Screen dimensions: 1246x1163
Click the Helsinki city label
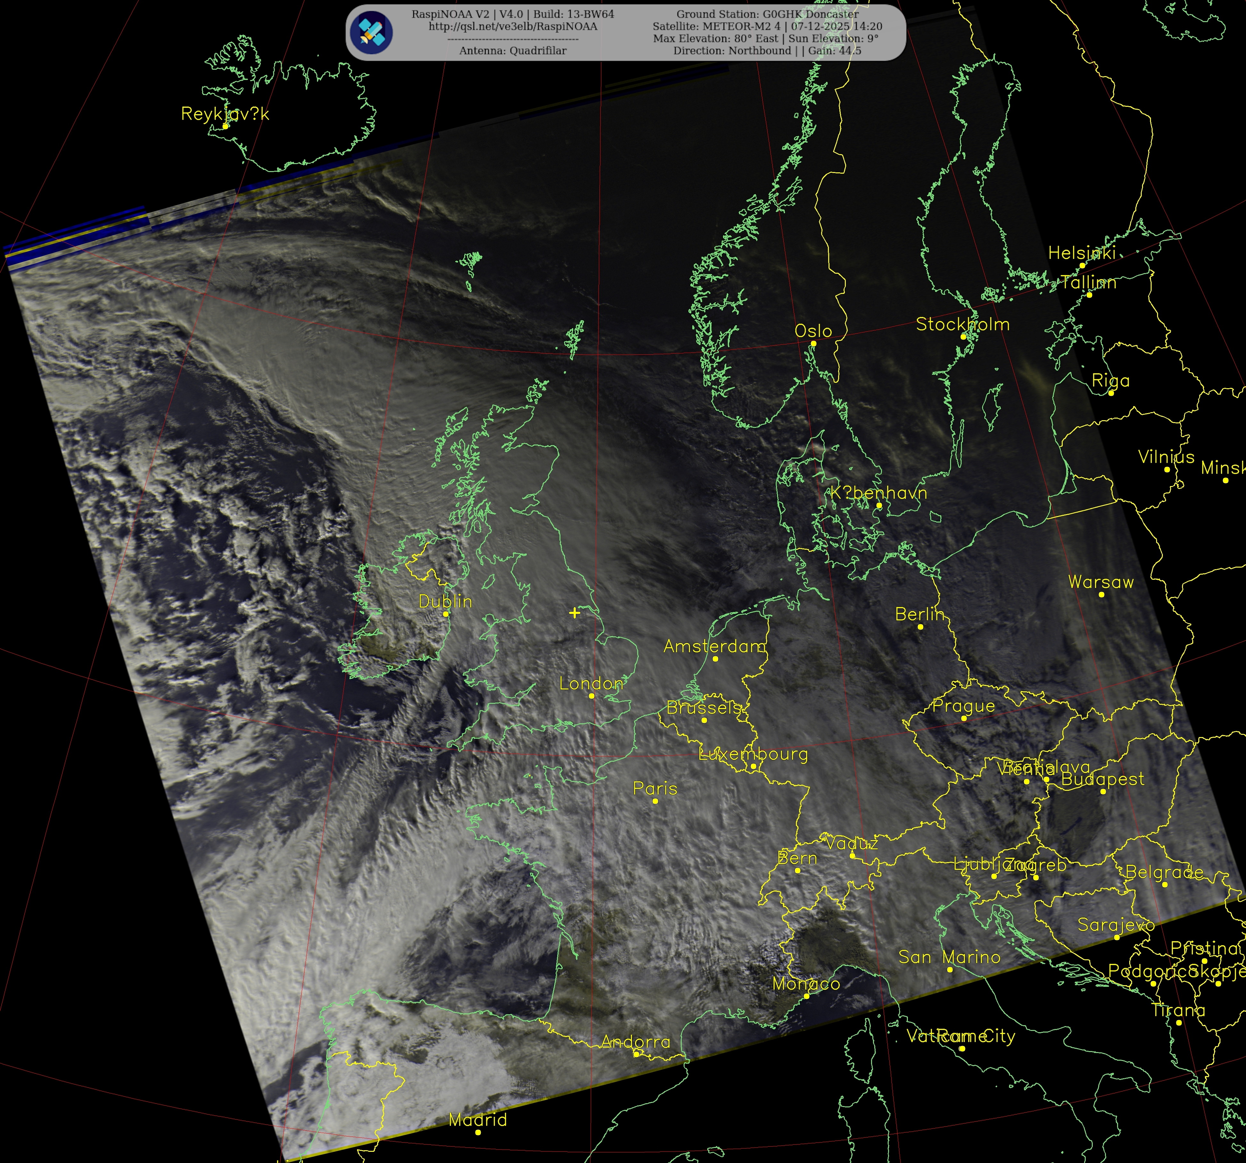coord(1083,253)
